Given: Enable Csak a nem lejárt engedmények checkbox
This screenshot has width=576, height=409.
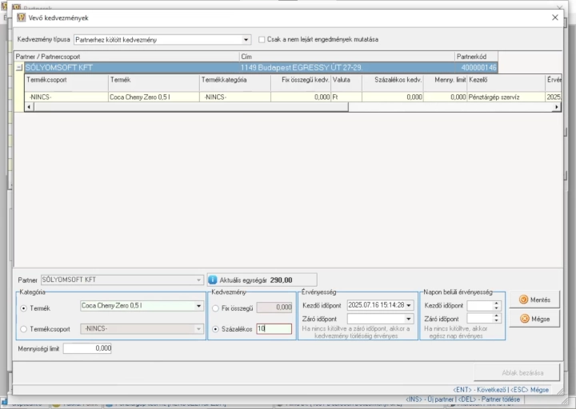Looking at the screenshot, I should 262,40.
